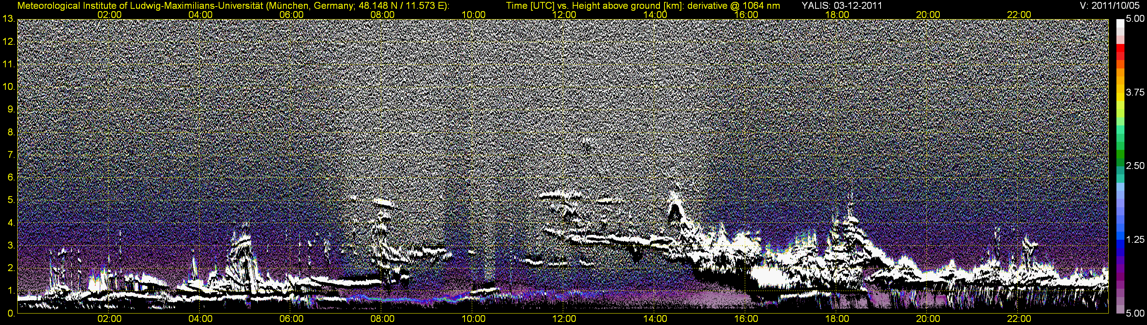
Task: Click the 3.75 colorbar value
Action: click(x=1135, y=93)
